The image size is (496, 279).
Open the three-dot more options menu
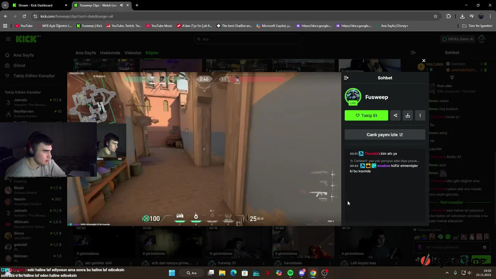click(x=420, y=115)
